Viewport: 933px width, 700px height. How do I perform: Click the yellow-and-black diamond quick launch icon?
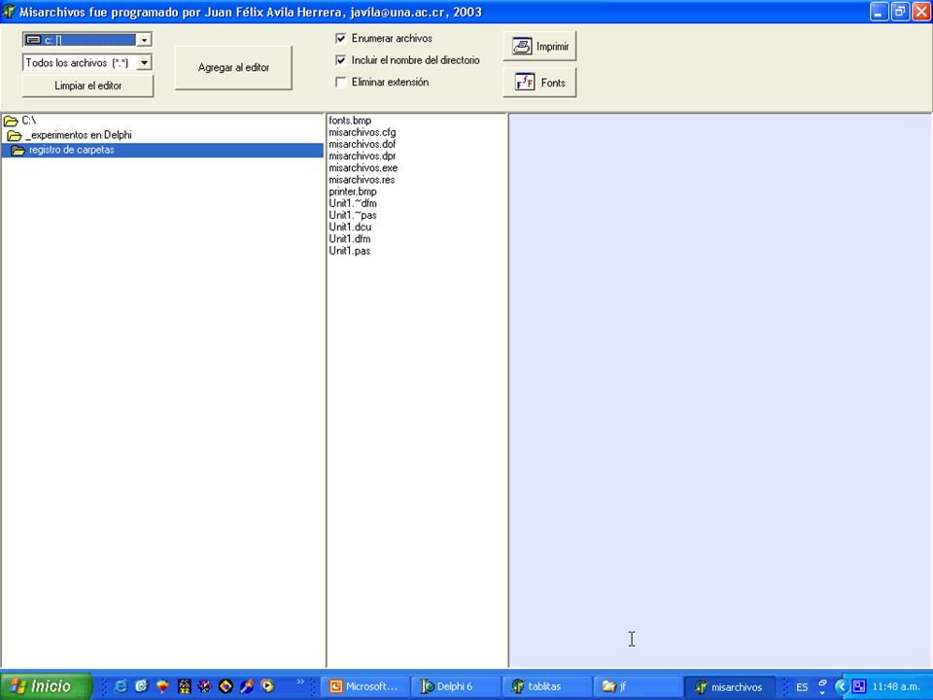click(x=225, y=686)
